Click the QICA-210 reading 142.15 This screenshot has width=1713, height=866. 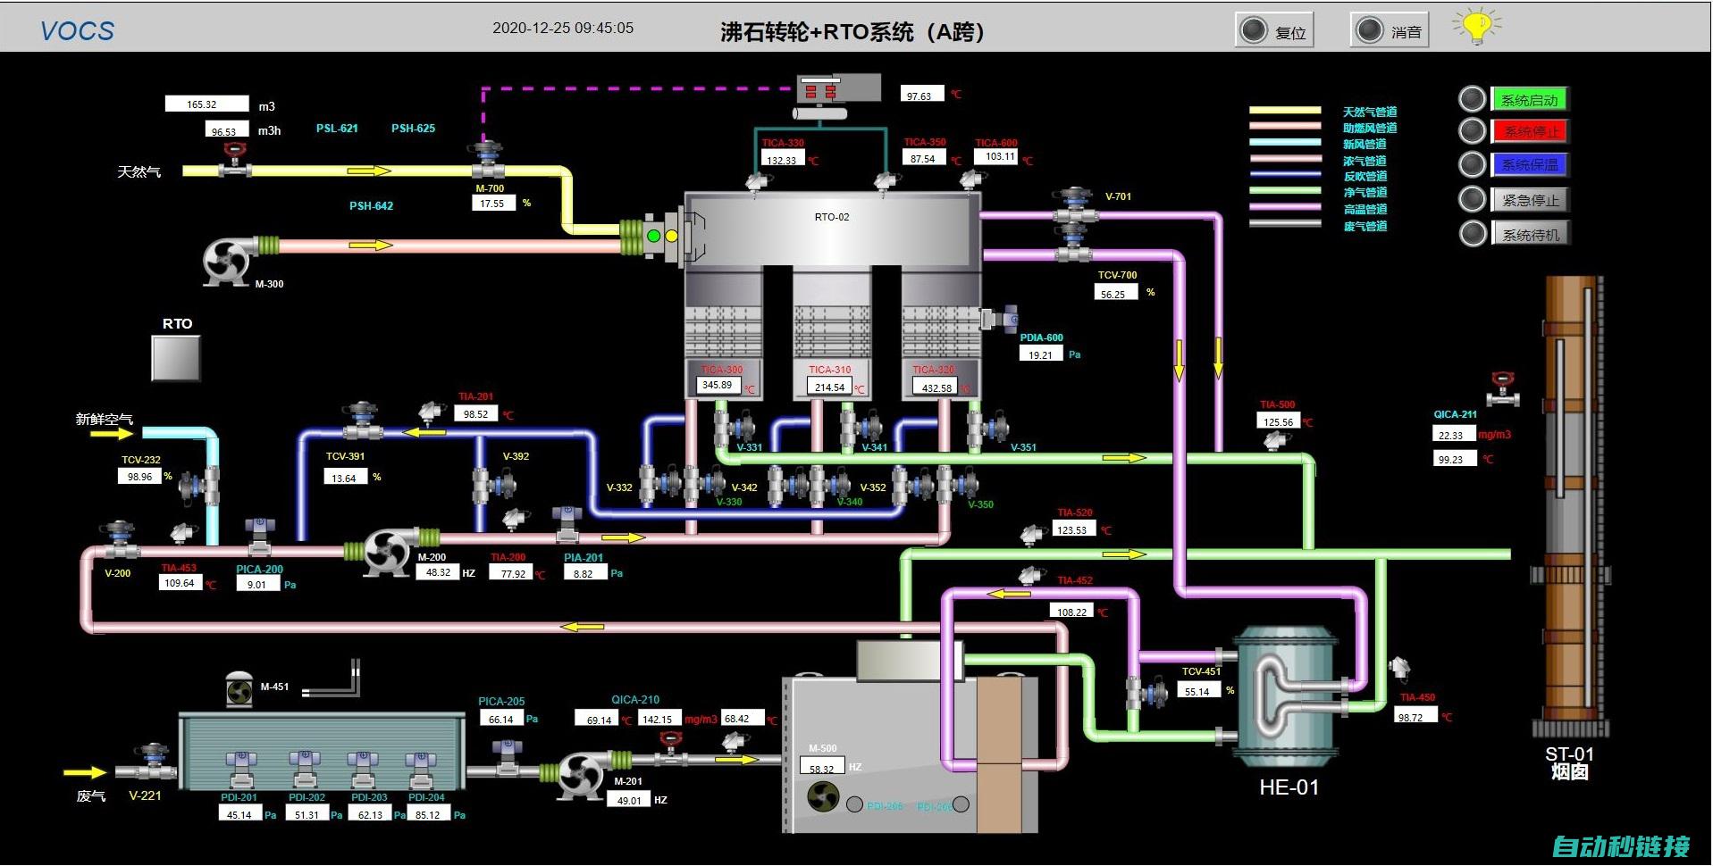(x=659, y=719)
